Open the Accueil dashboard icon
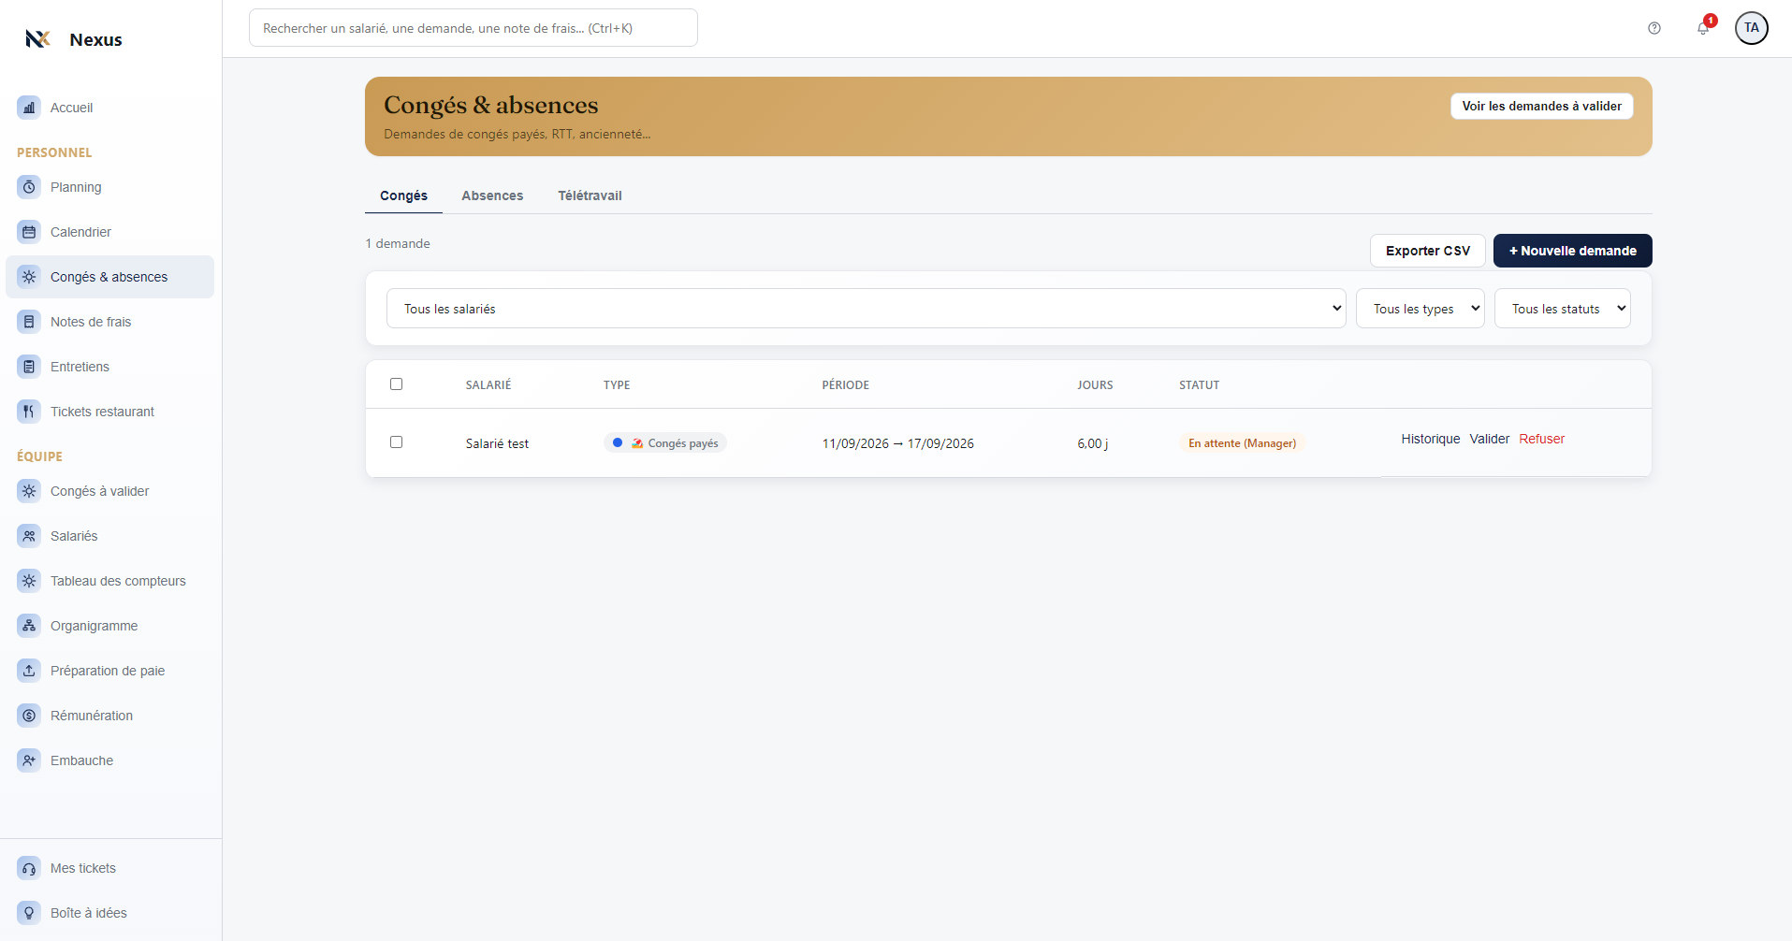Viewport: 1792px width, 941px height. (x=29, y=108)
